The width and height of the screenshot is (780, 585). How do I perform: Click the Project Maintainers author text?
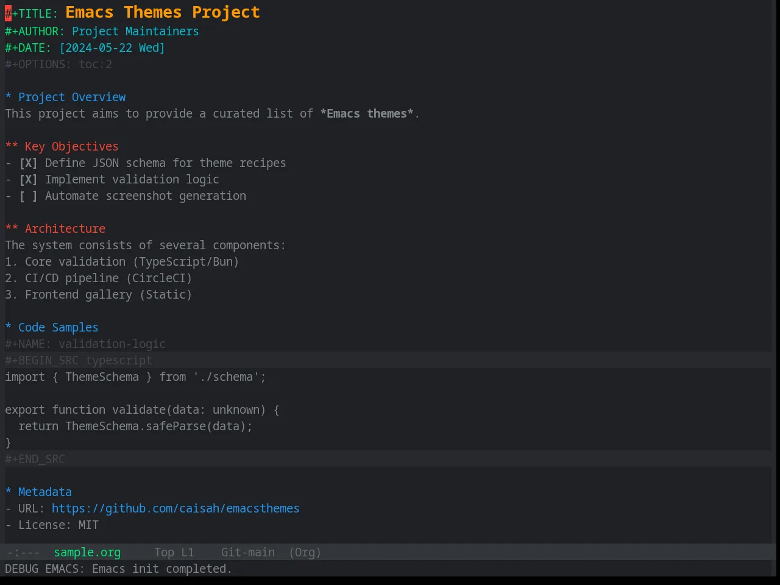[135, 31]
